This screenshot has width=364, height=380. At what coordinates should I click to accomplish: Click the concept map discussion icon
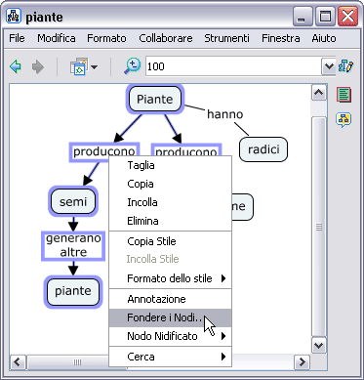344,120
